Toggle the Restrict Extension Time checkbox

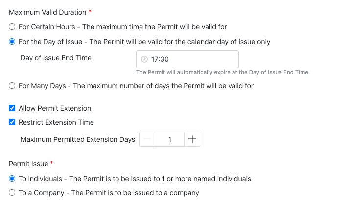[12, 122]
